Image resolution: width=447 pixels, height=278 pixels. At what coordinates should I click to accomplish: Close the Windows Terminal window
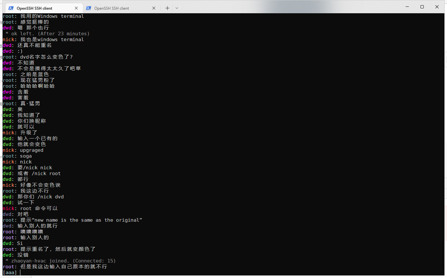pyautogui.click(x=437, y=7)
